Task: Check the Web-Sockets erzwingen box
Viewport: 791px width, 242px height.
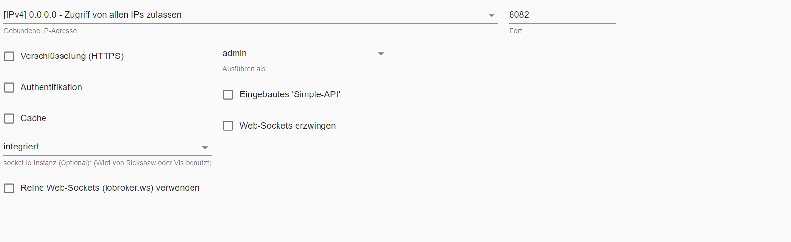Action: (x=228, y=126)
